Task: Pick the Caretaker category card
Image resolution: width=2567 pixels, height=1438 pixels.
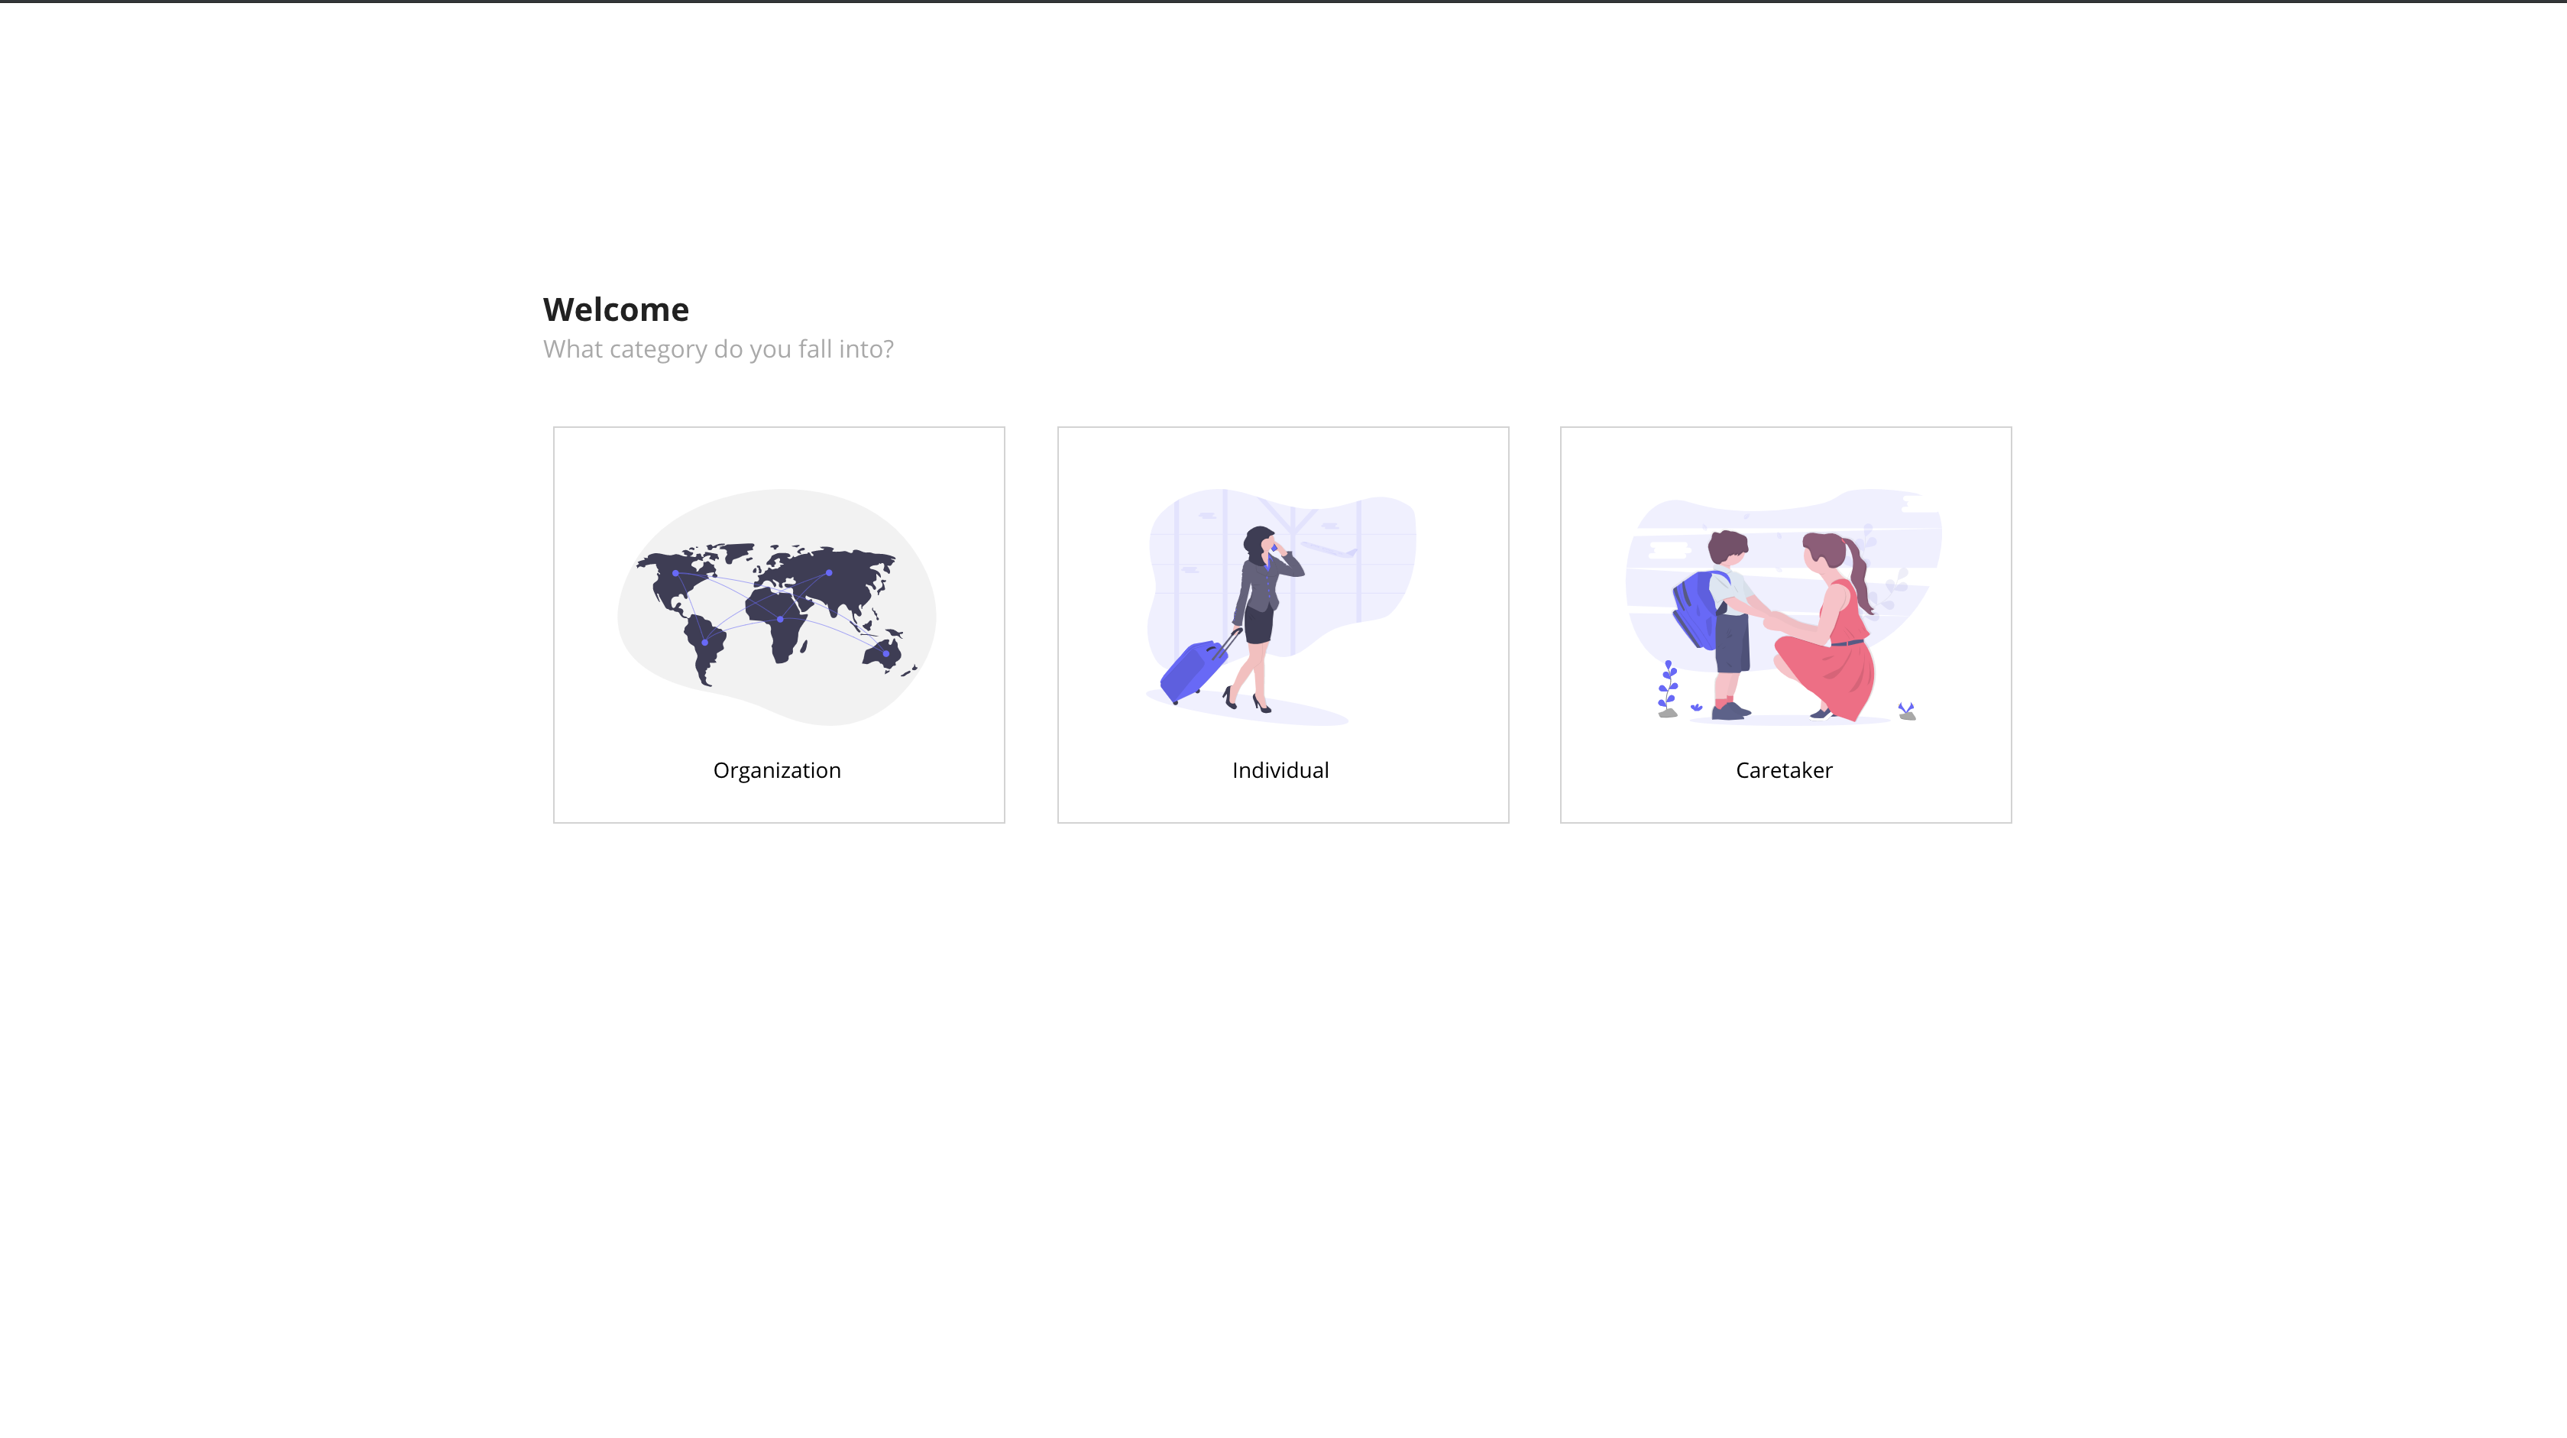Action: click(x=1785, y=625)
